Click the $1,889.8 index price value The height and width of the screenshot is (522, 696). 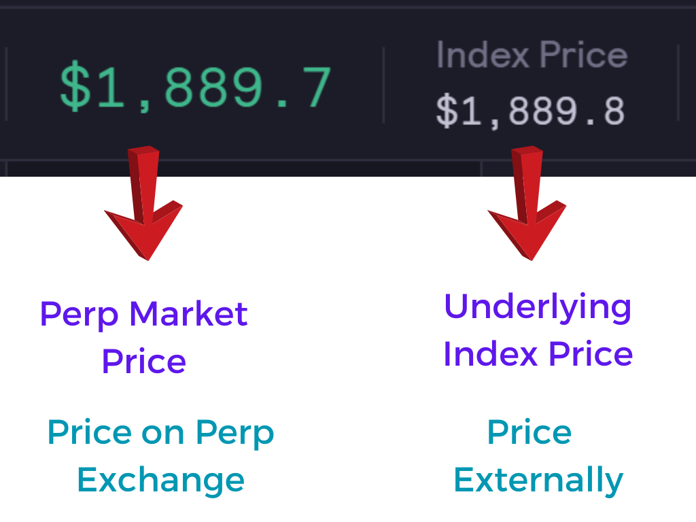coord(530,111)
